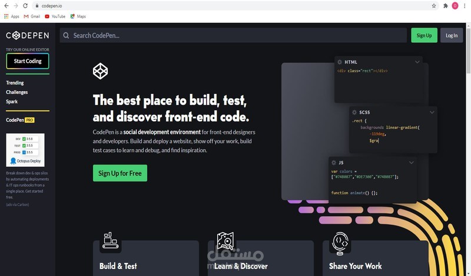Open the YouTube bookmark
Viewport: 471px width, 276px height.
pyautogui.click(x=55, y=16)
